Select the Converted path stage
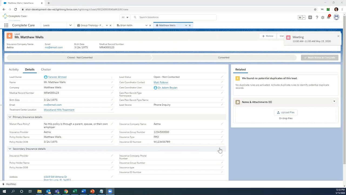This screenshot has height=195, width=346. point(224,57)
